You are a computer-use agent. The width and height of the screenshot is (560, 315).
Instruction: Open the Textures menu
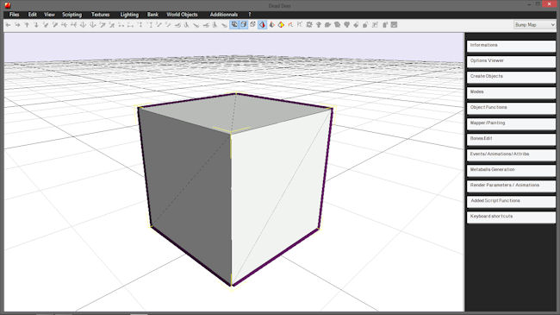100,15
